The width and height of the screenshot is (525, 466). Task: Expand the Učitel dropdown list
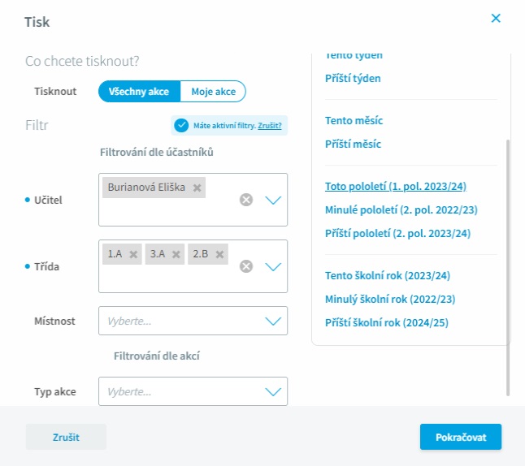tap(272, 200)
